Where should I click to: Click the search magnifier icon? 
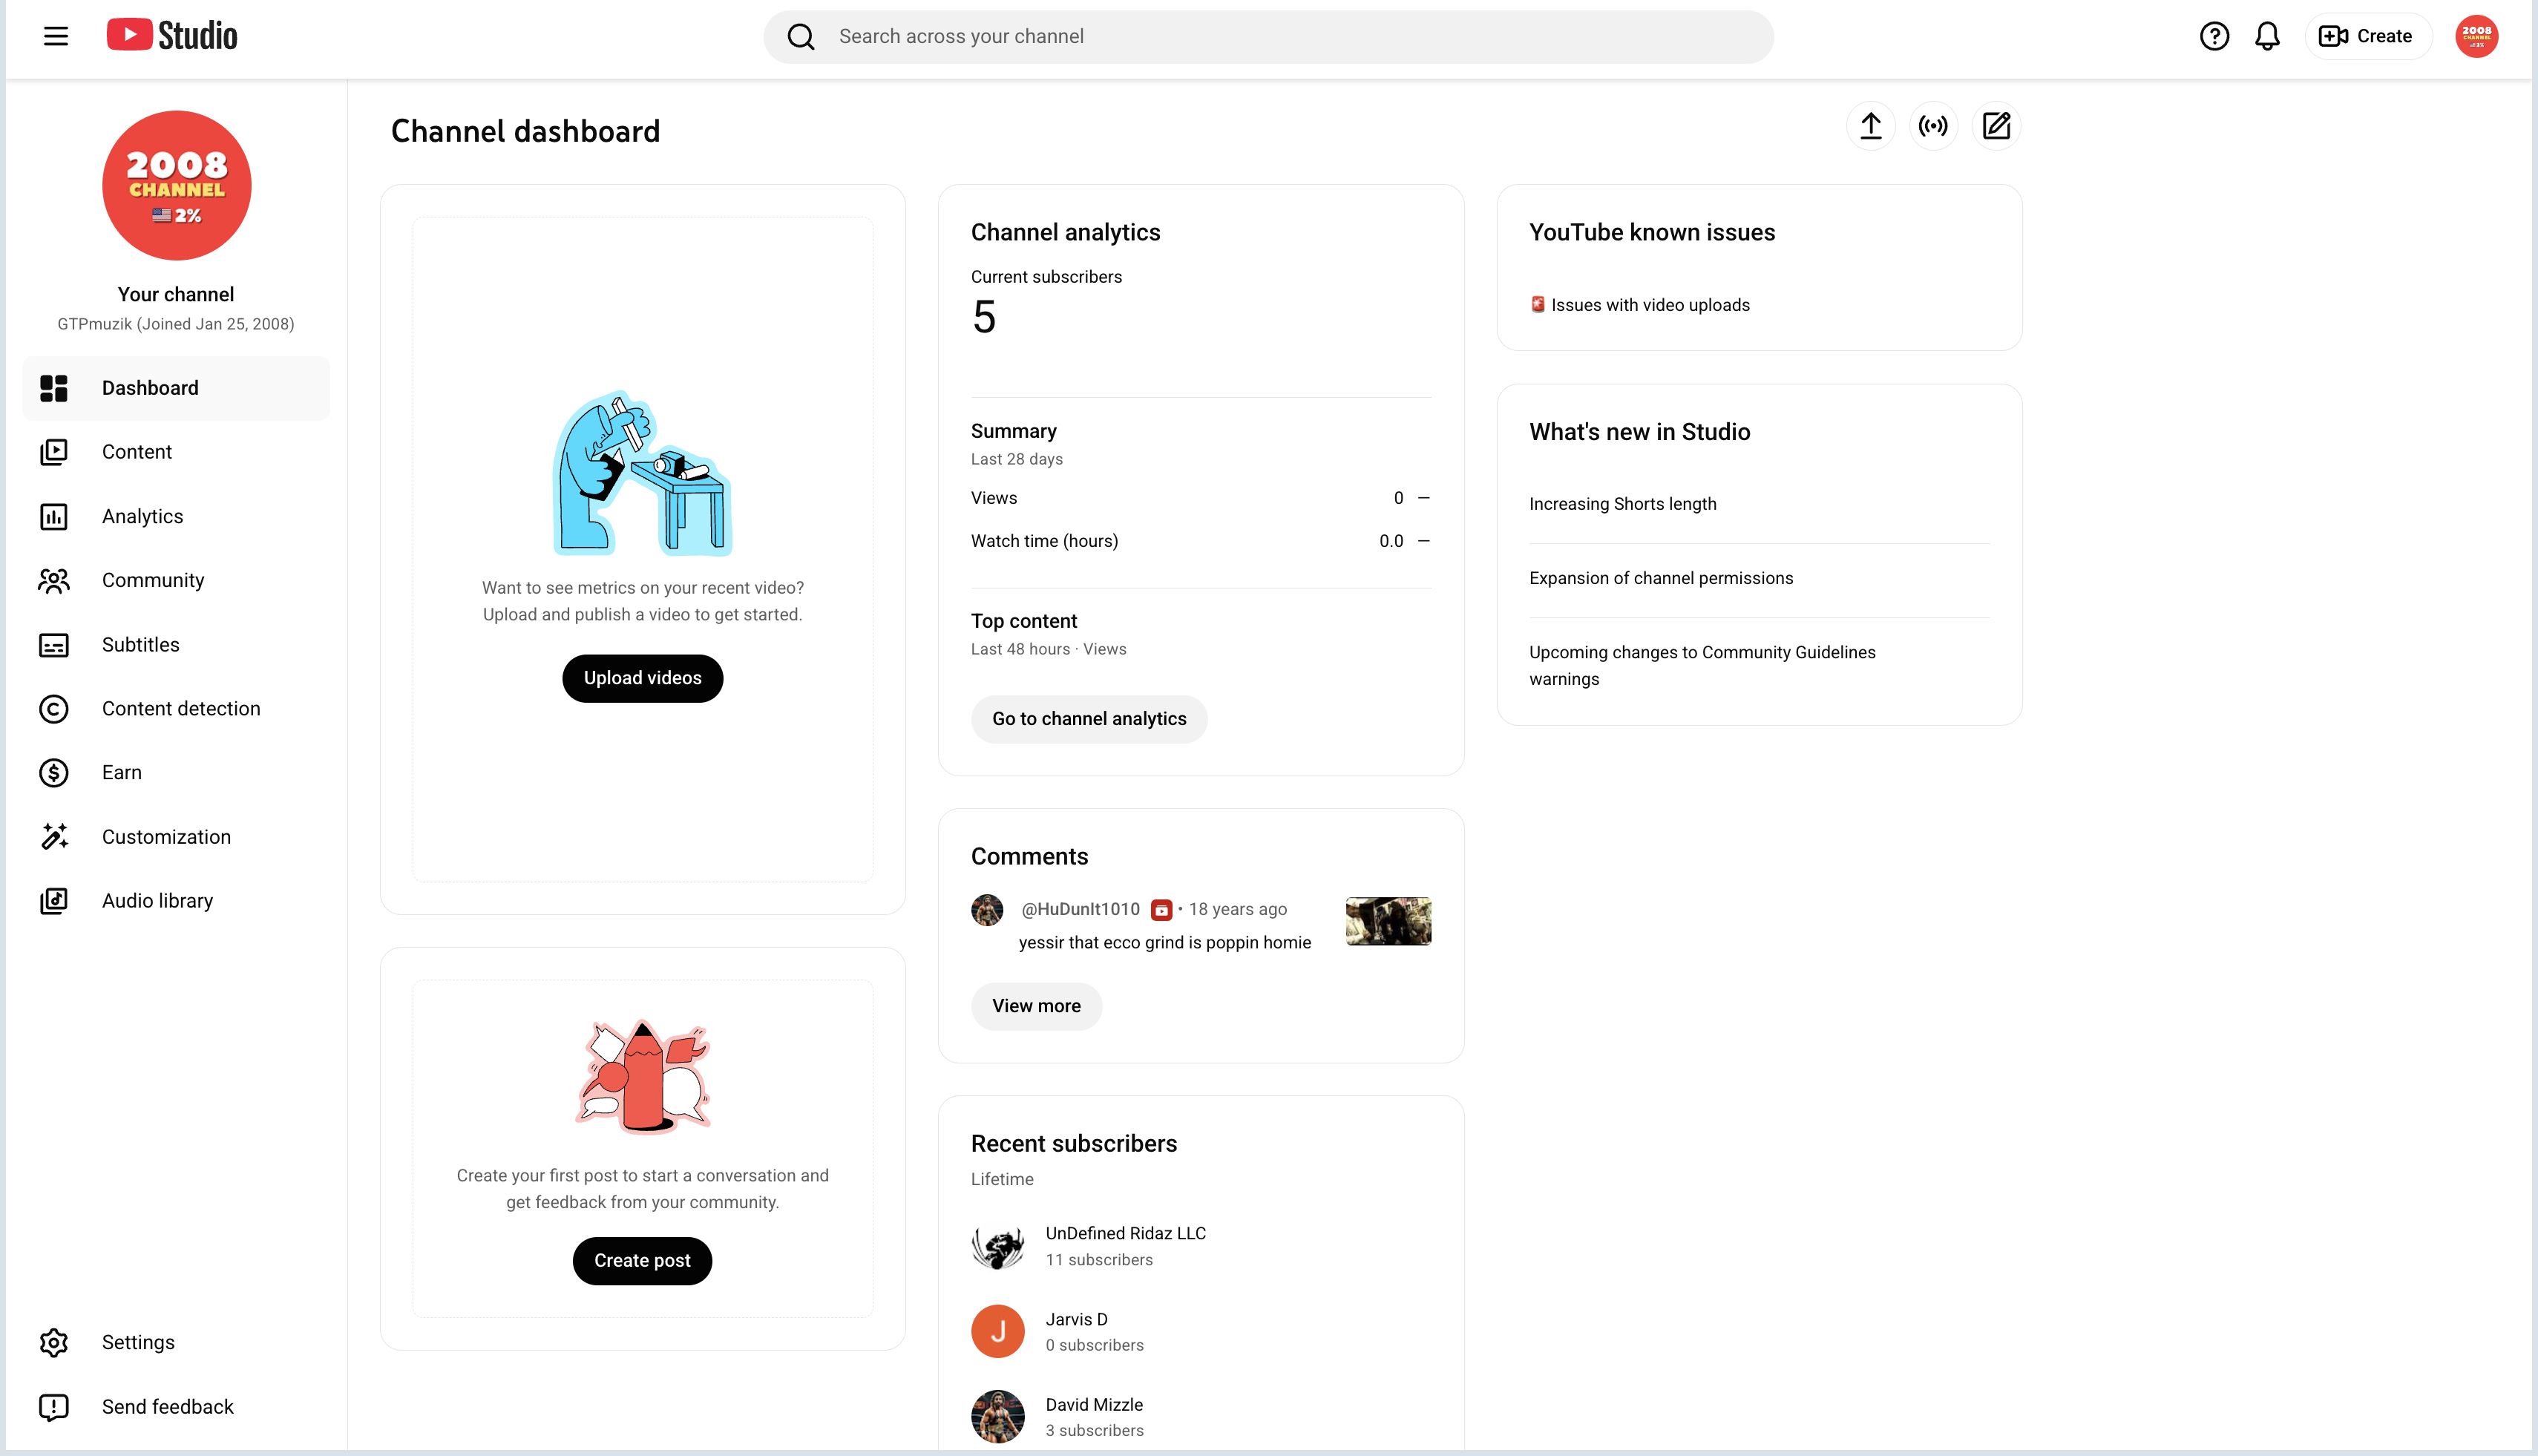point(801,37)
